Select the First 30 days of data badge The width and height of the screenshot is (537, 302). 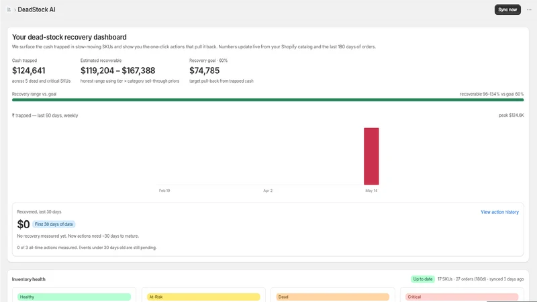click(x=54, y=224)
